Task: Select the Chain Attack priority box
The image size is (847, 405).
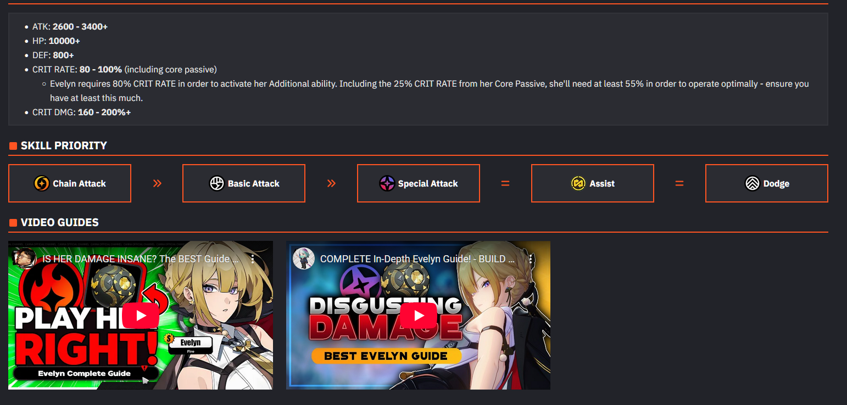Action: [x=70, y=183]
